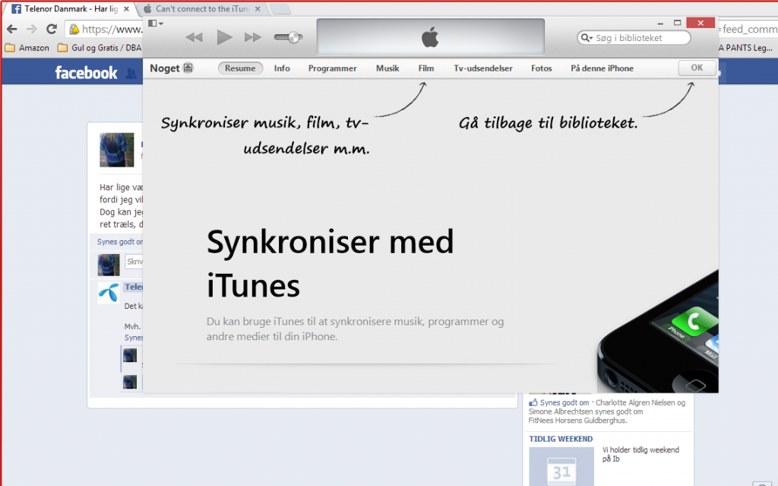Click the Chrome address bar URL
This screenshot has width=778, height=486.
[x=112, y=30]
